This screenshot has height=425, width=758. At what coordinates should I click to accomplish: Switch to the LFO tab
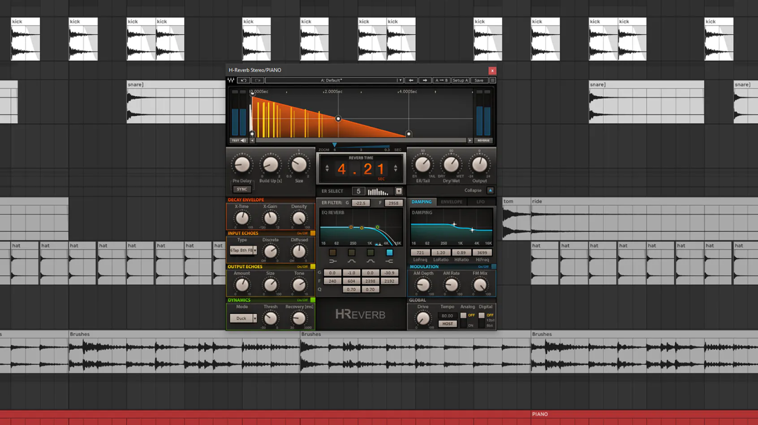click(x=480, y=202)
